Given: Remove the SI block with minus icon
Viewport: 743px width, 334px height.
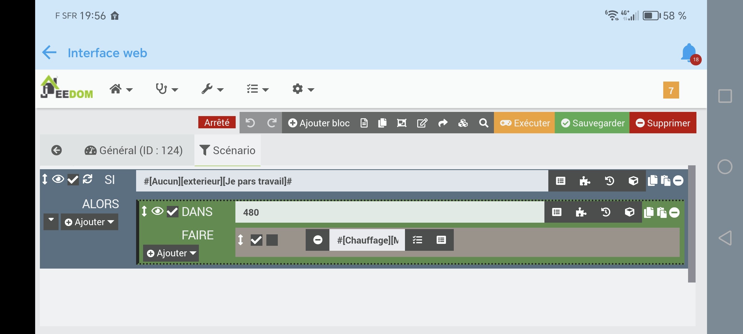Looking at the screenshot, I should pyautogui.click(x=678, y=181).
